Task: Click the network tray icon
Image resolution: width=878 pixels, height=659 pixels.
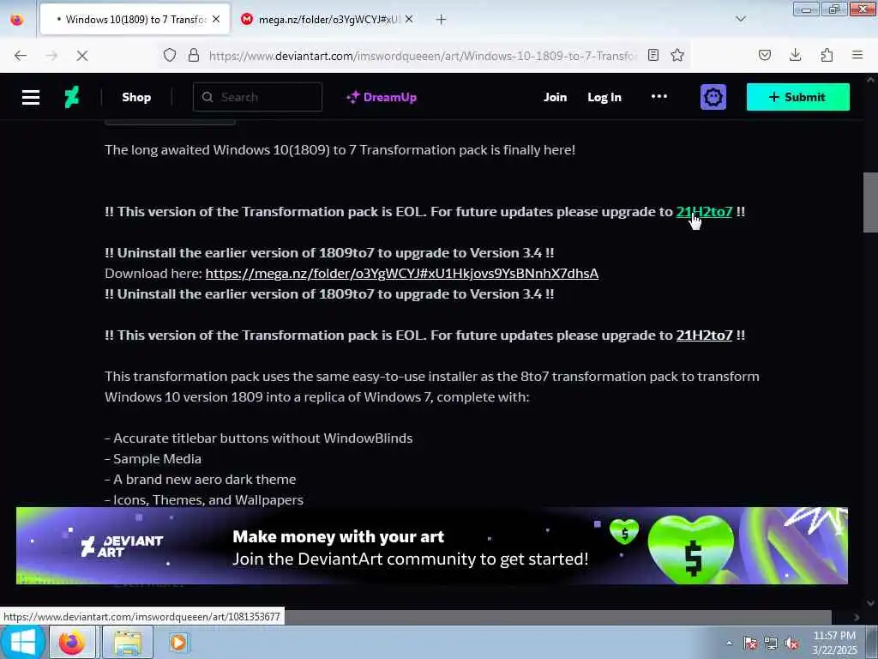Action: 771,643
